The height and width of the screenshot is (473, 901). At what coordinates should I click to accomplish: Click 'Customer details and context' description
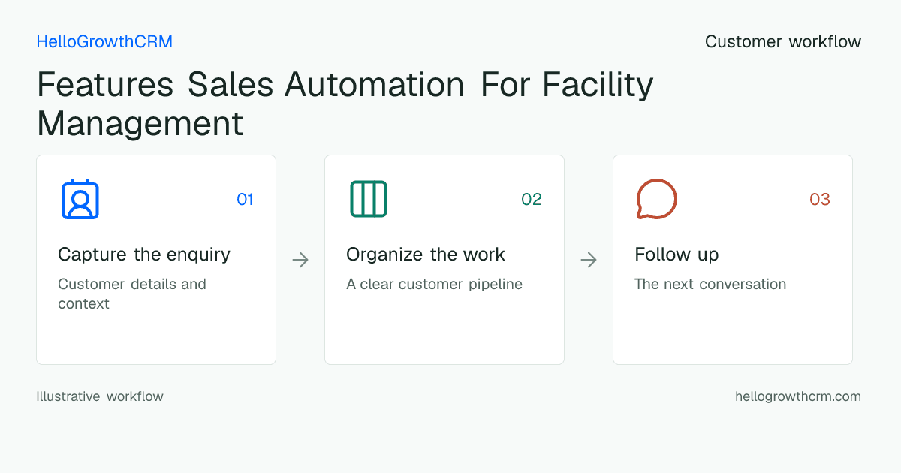pyautogui.click(x=132, y=294)
